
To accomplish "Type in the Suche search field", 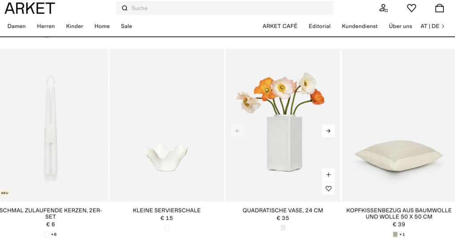I will (x=229, y=8).
